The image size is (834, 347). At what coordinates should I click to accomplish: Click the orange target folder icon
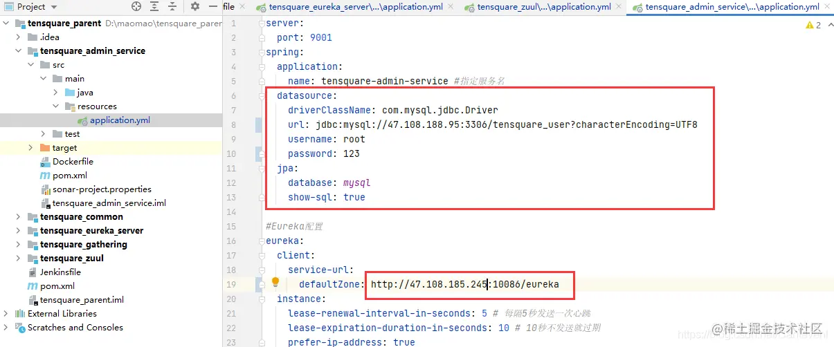pos(45,147)
